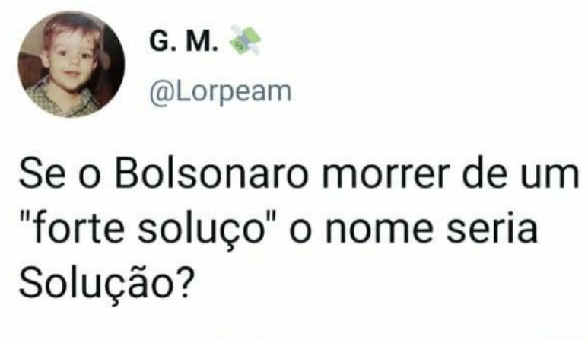Screen dimensions: 588x340
Task: Open the circular child profile picture
Action: click(72, 64)
